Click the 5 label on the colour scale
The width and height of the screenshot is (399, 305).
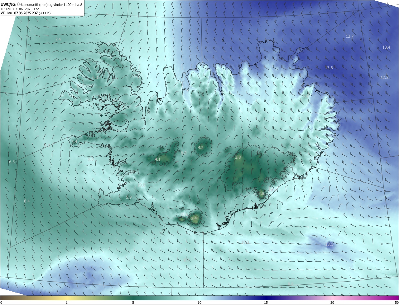133,303
